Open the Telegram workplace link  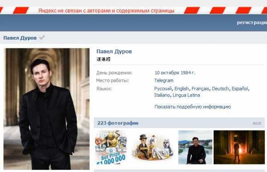coord(164,80)
